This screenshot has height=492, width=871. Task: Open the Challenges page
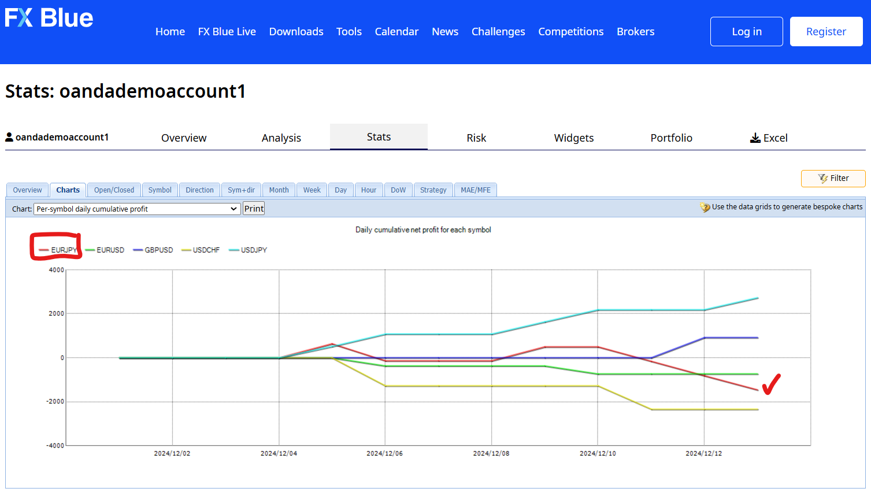[x=498, y=32]
